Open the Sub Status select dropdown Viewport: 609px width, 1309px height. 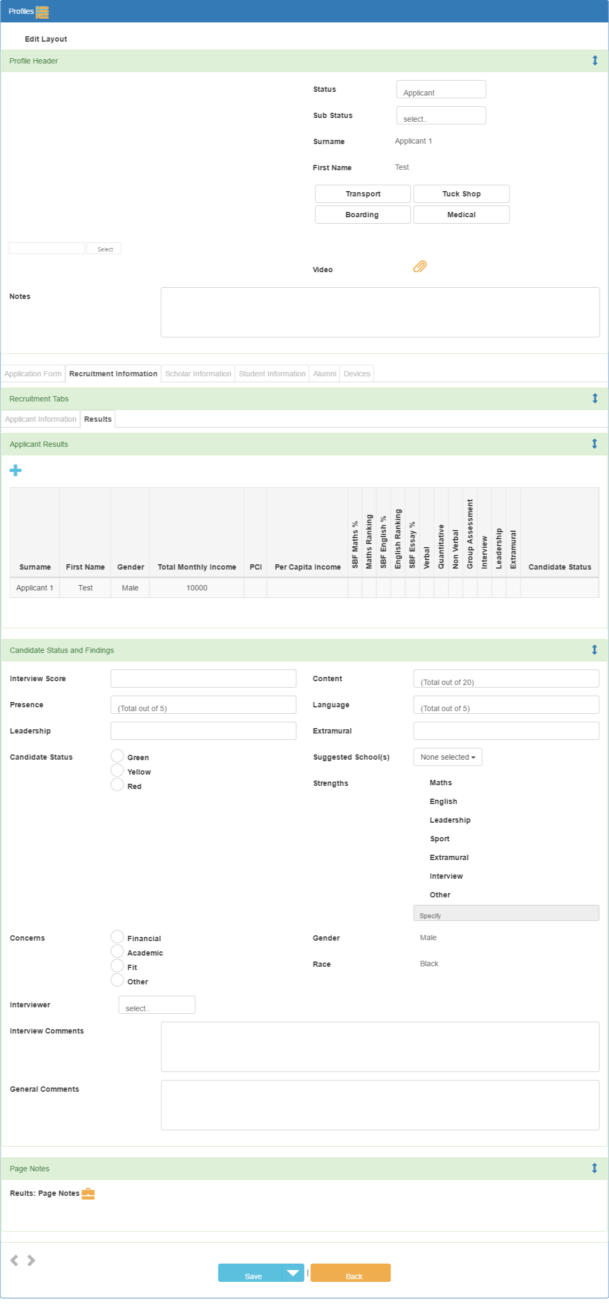click(x=441, y=115)
